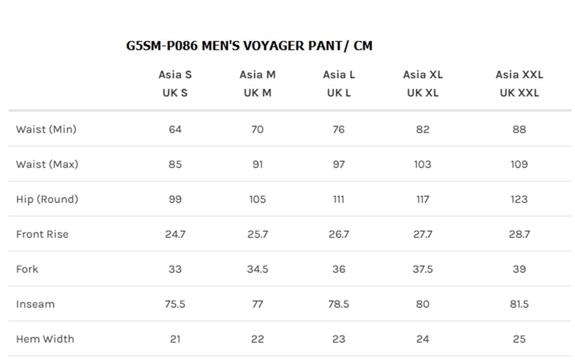Click the Fork row label

(27, 269)
